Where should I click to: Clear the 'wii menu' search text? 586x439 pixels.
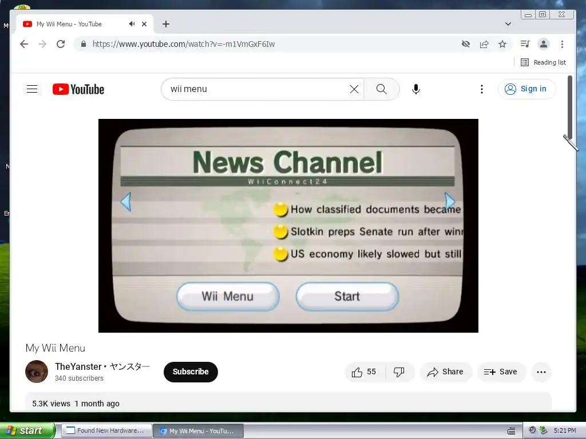pos(354,89)
